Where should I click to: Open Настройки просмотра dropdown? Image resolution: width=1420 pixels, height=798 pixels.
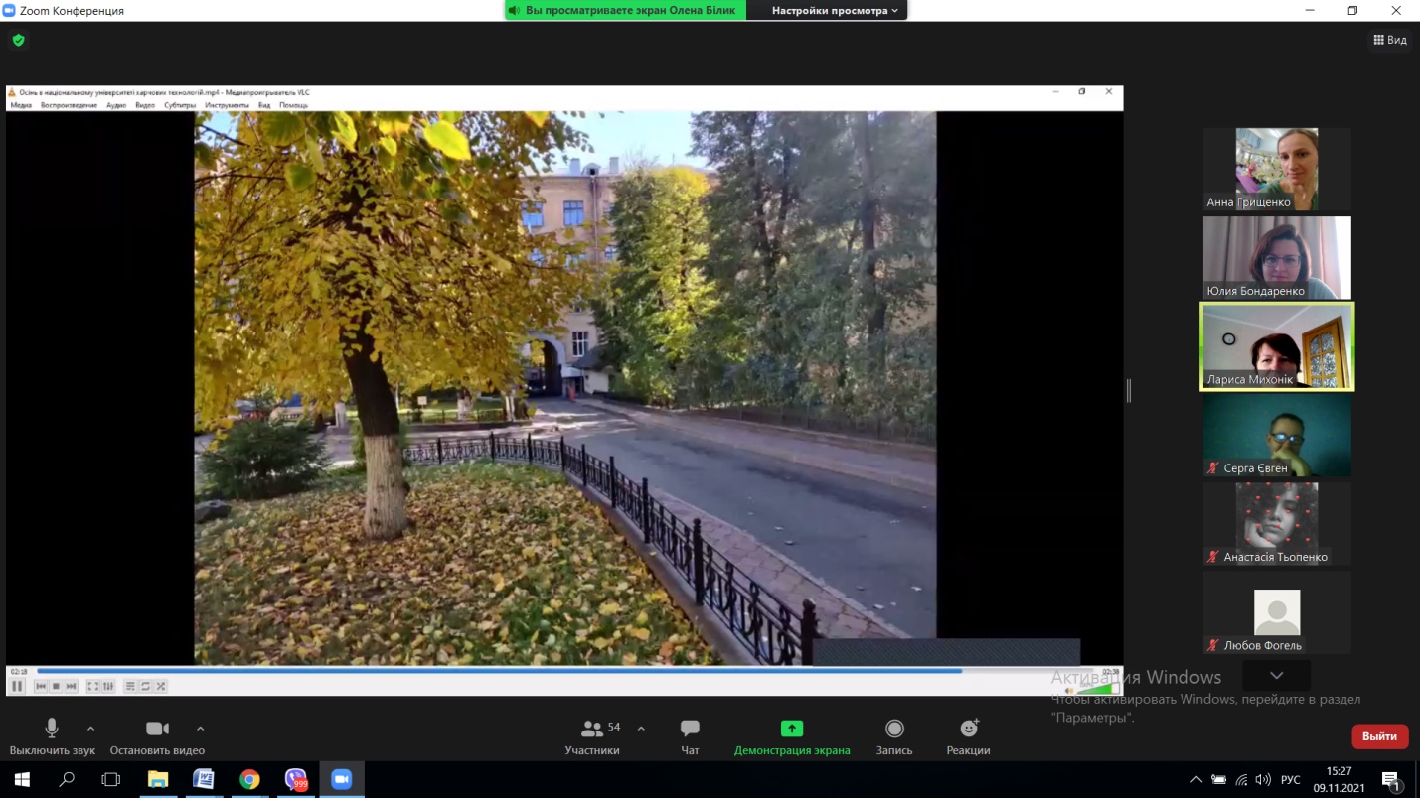[x=835, y=11]
